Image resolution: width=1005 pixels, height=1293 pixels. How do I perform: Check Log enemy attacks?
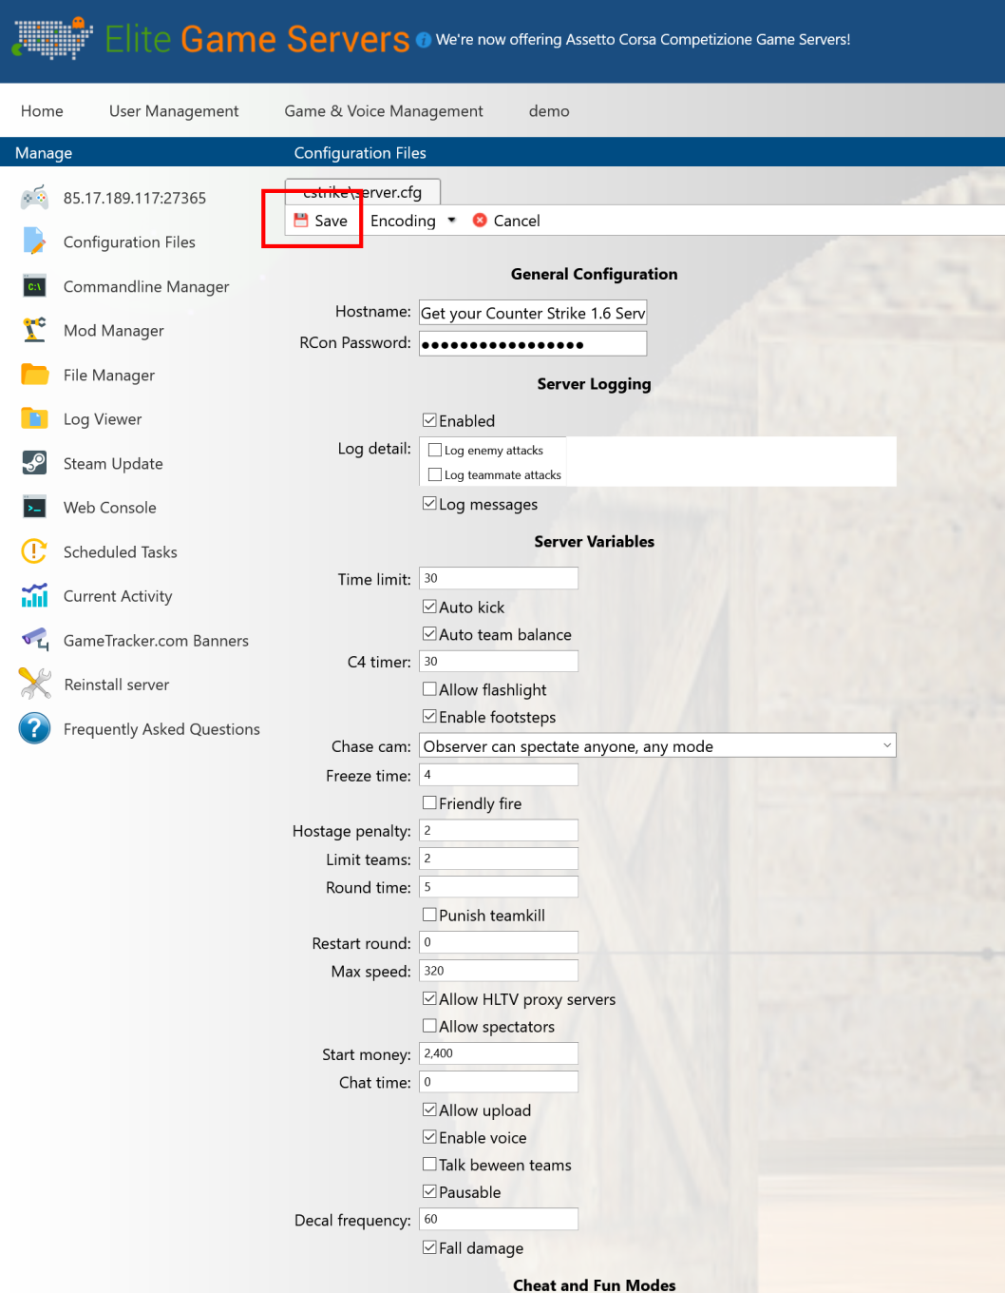(435, 451)
